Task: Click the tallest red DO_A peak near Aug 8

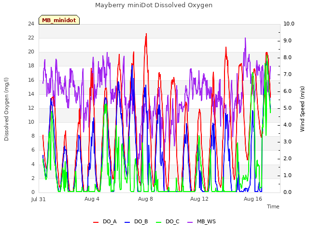Action: pyautogui.click(x=146, y=34)
